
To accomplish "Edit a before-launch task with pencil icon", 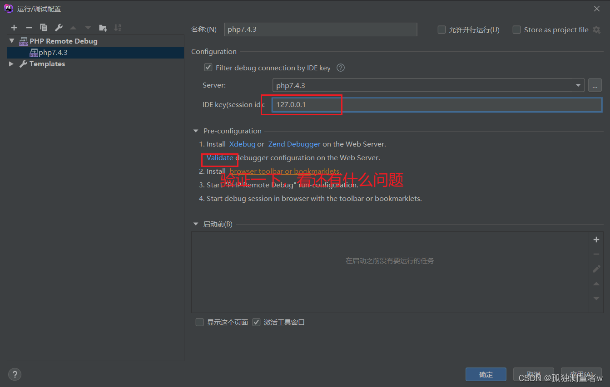I will (x=596, y=269).
